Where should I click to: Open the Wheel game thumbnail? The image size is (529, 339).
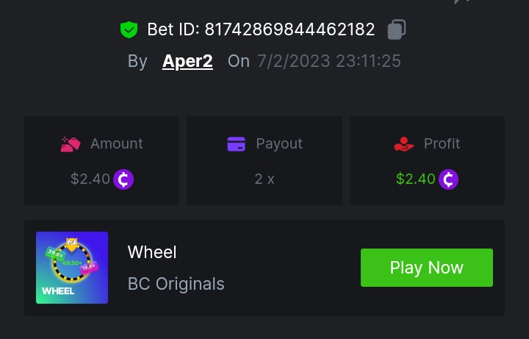point(72,268)
